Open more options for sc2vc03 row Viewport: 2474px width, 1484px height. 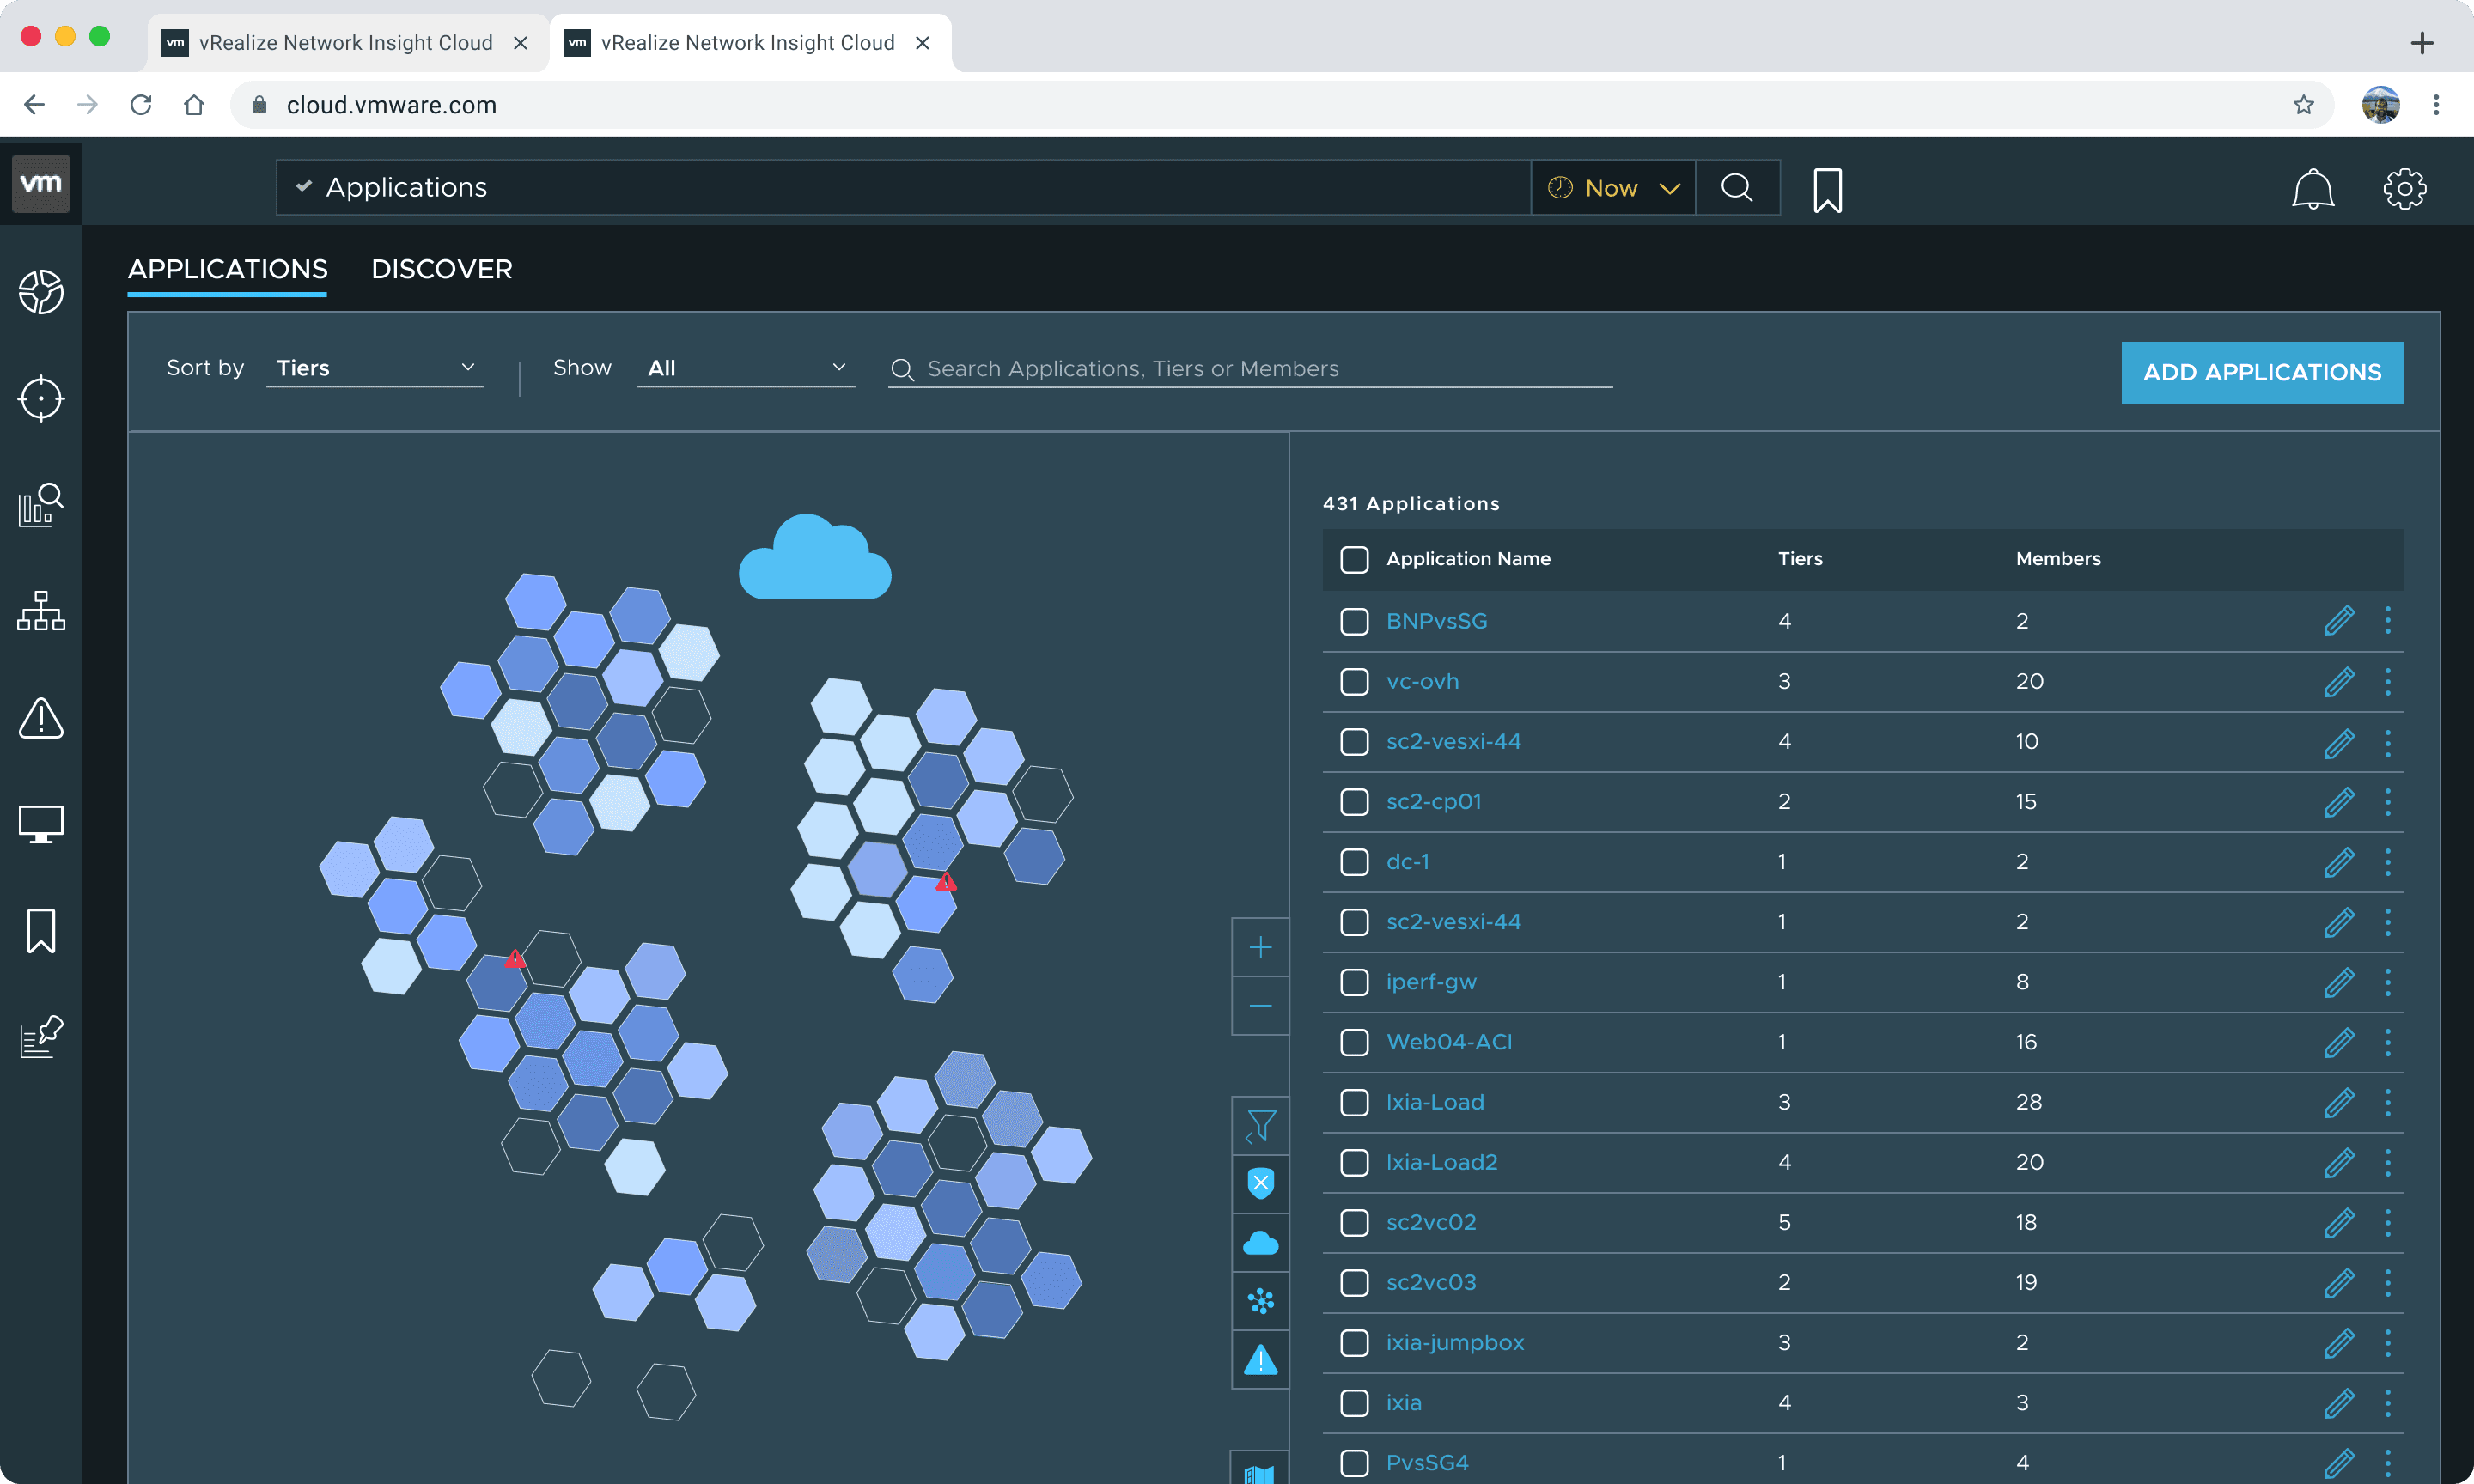(2388, 1283)
